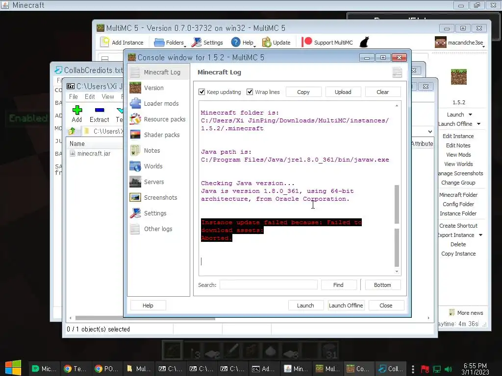
Task: Click the Windows Start button
Action: (x=13, y=368)
